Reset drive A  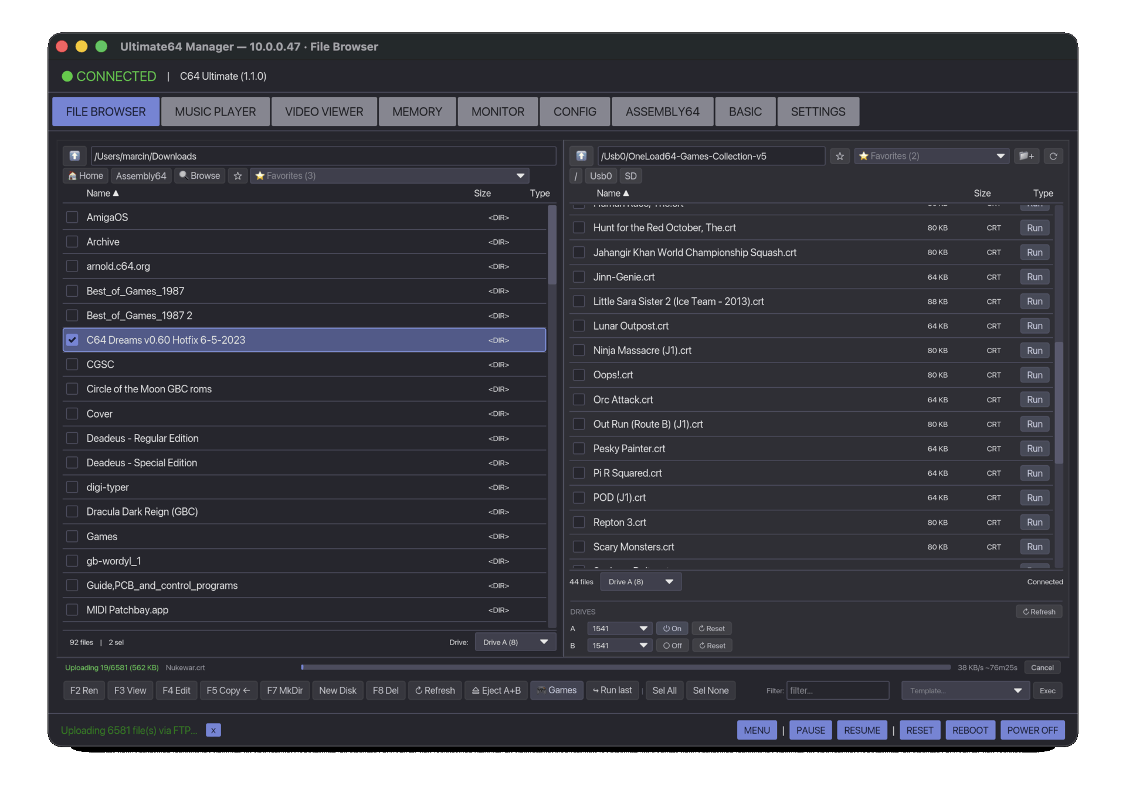point(711,628)
